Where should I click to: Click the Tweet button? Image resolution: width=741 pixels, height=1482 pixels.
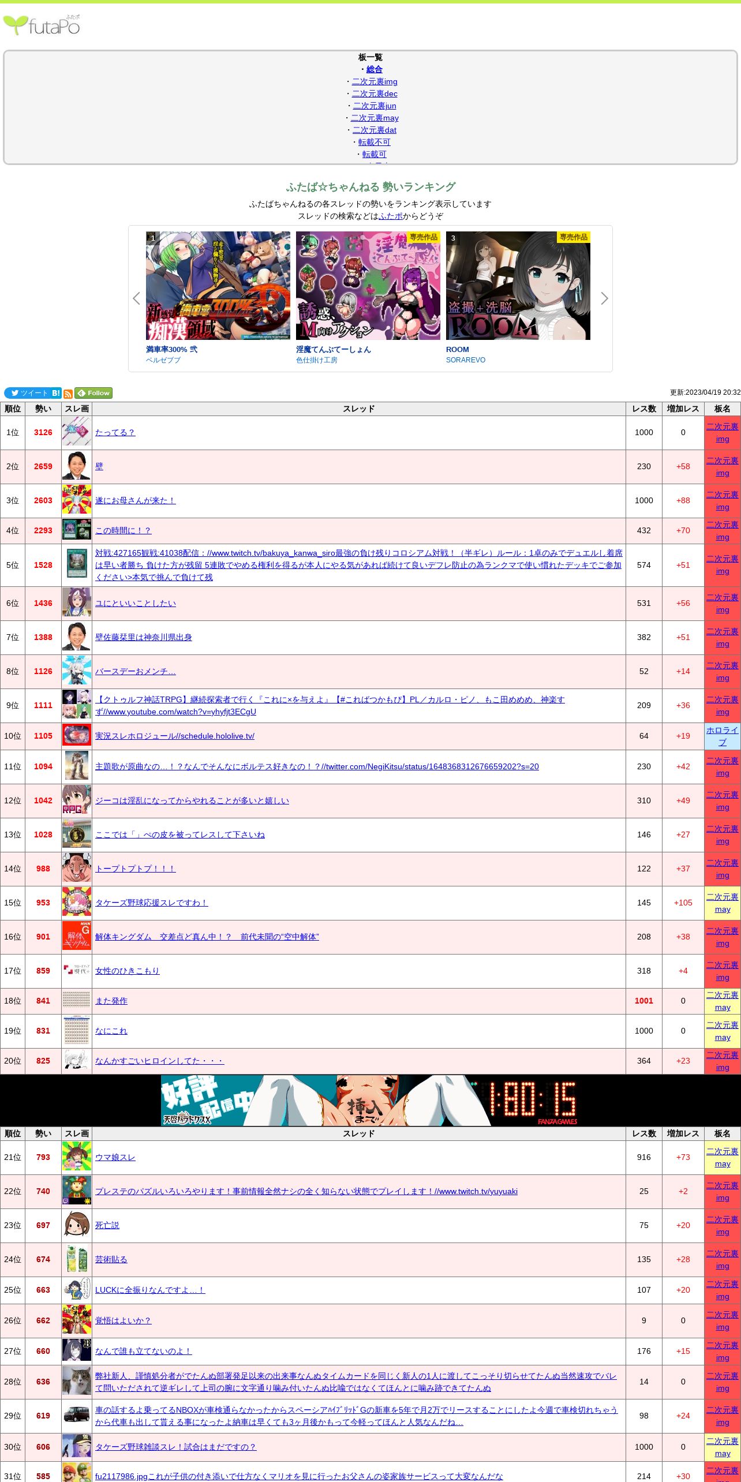click(27, 393)
